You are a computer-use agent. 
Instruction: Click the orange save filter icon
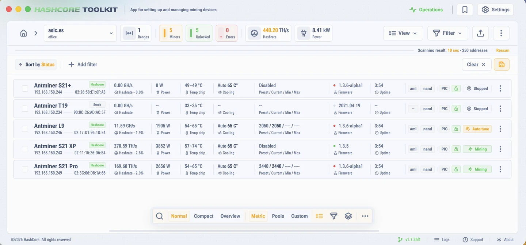point(502,65)
